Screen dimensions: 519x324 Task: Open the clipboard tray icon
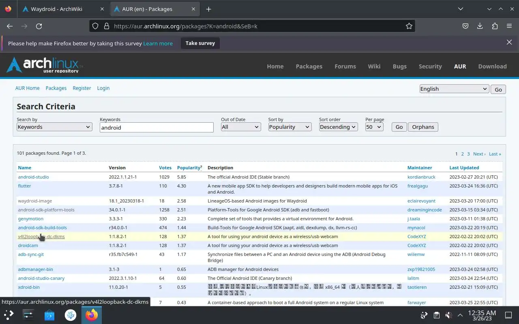point(436,315)
